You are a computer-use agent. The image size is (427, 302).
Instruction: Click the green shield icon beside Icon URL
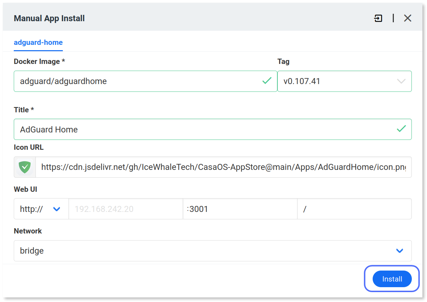(24, 167)
